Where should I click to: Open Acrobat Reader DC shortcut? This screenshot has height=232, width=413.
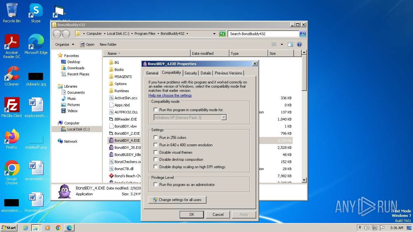[x=12, y=46]
